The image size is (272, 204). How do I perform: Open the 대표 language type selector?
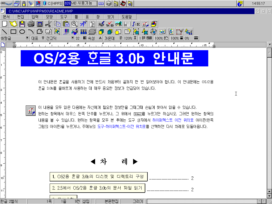pyautogui.click(x=38, y=38)
